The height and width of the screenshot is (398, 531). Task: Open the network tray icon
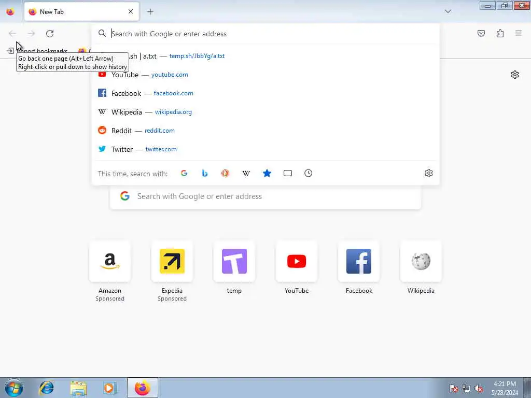pyautogui.click(x=466, y=389)
